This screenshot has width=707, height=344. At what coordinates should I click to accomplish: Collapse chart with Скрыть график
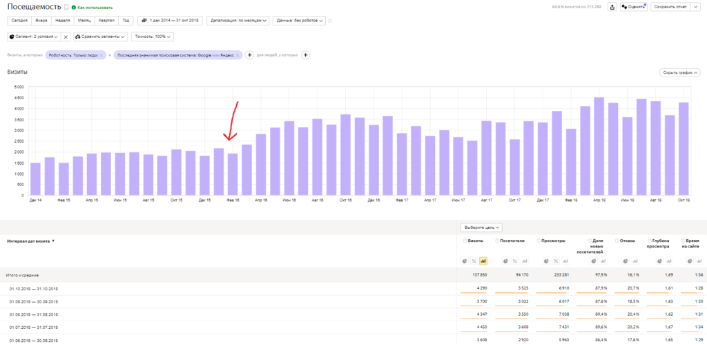(679, 72)
